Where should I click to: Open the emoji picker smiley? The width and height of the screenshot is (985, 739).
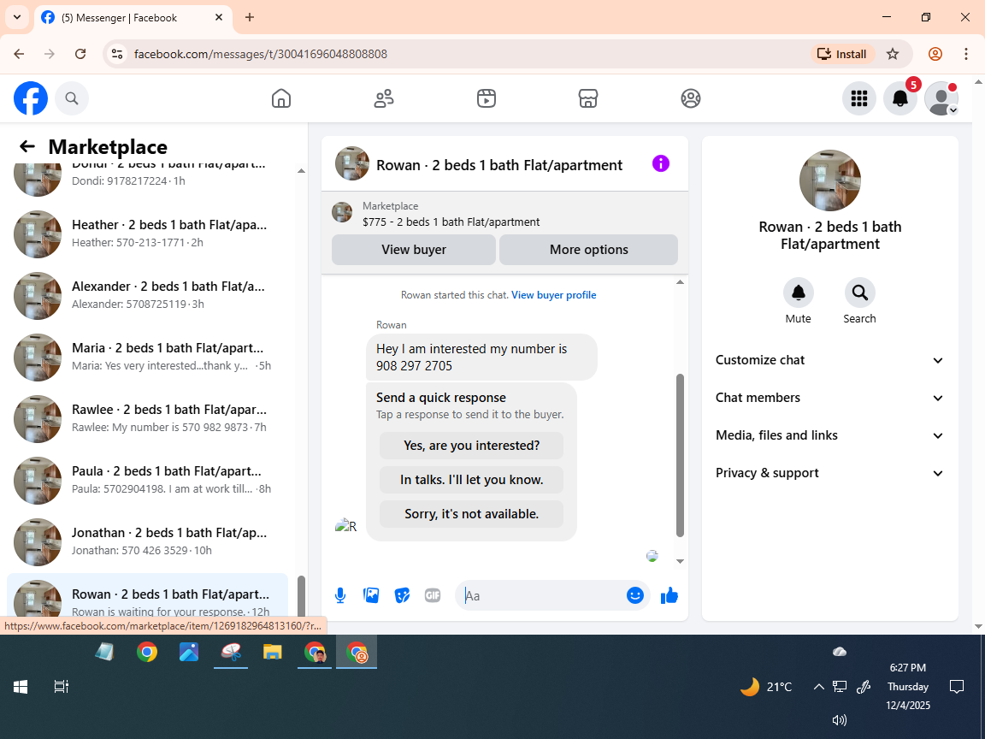(635, 595)
